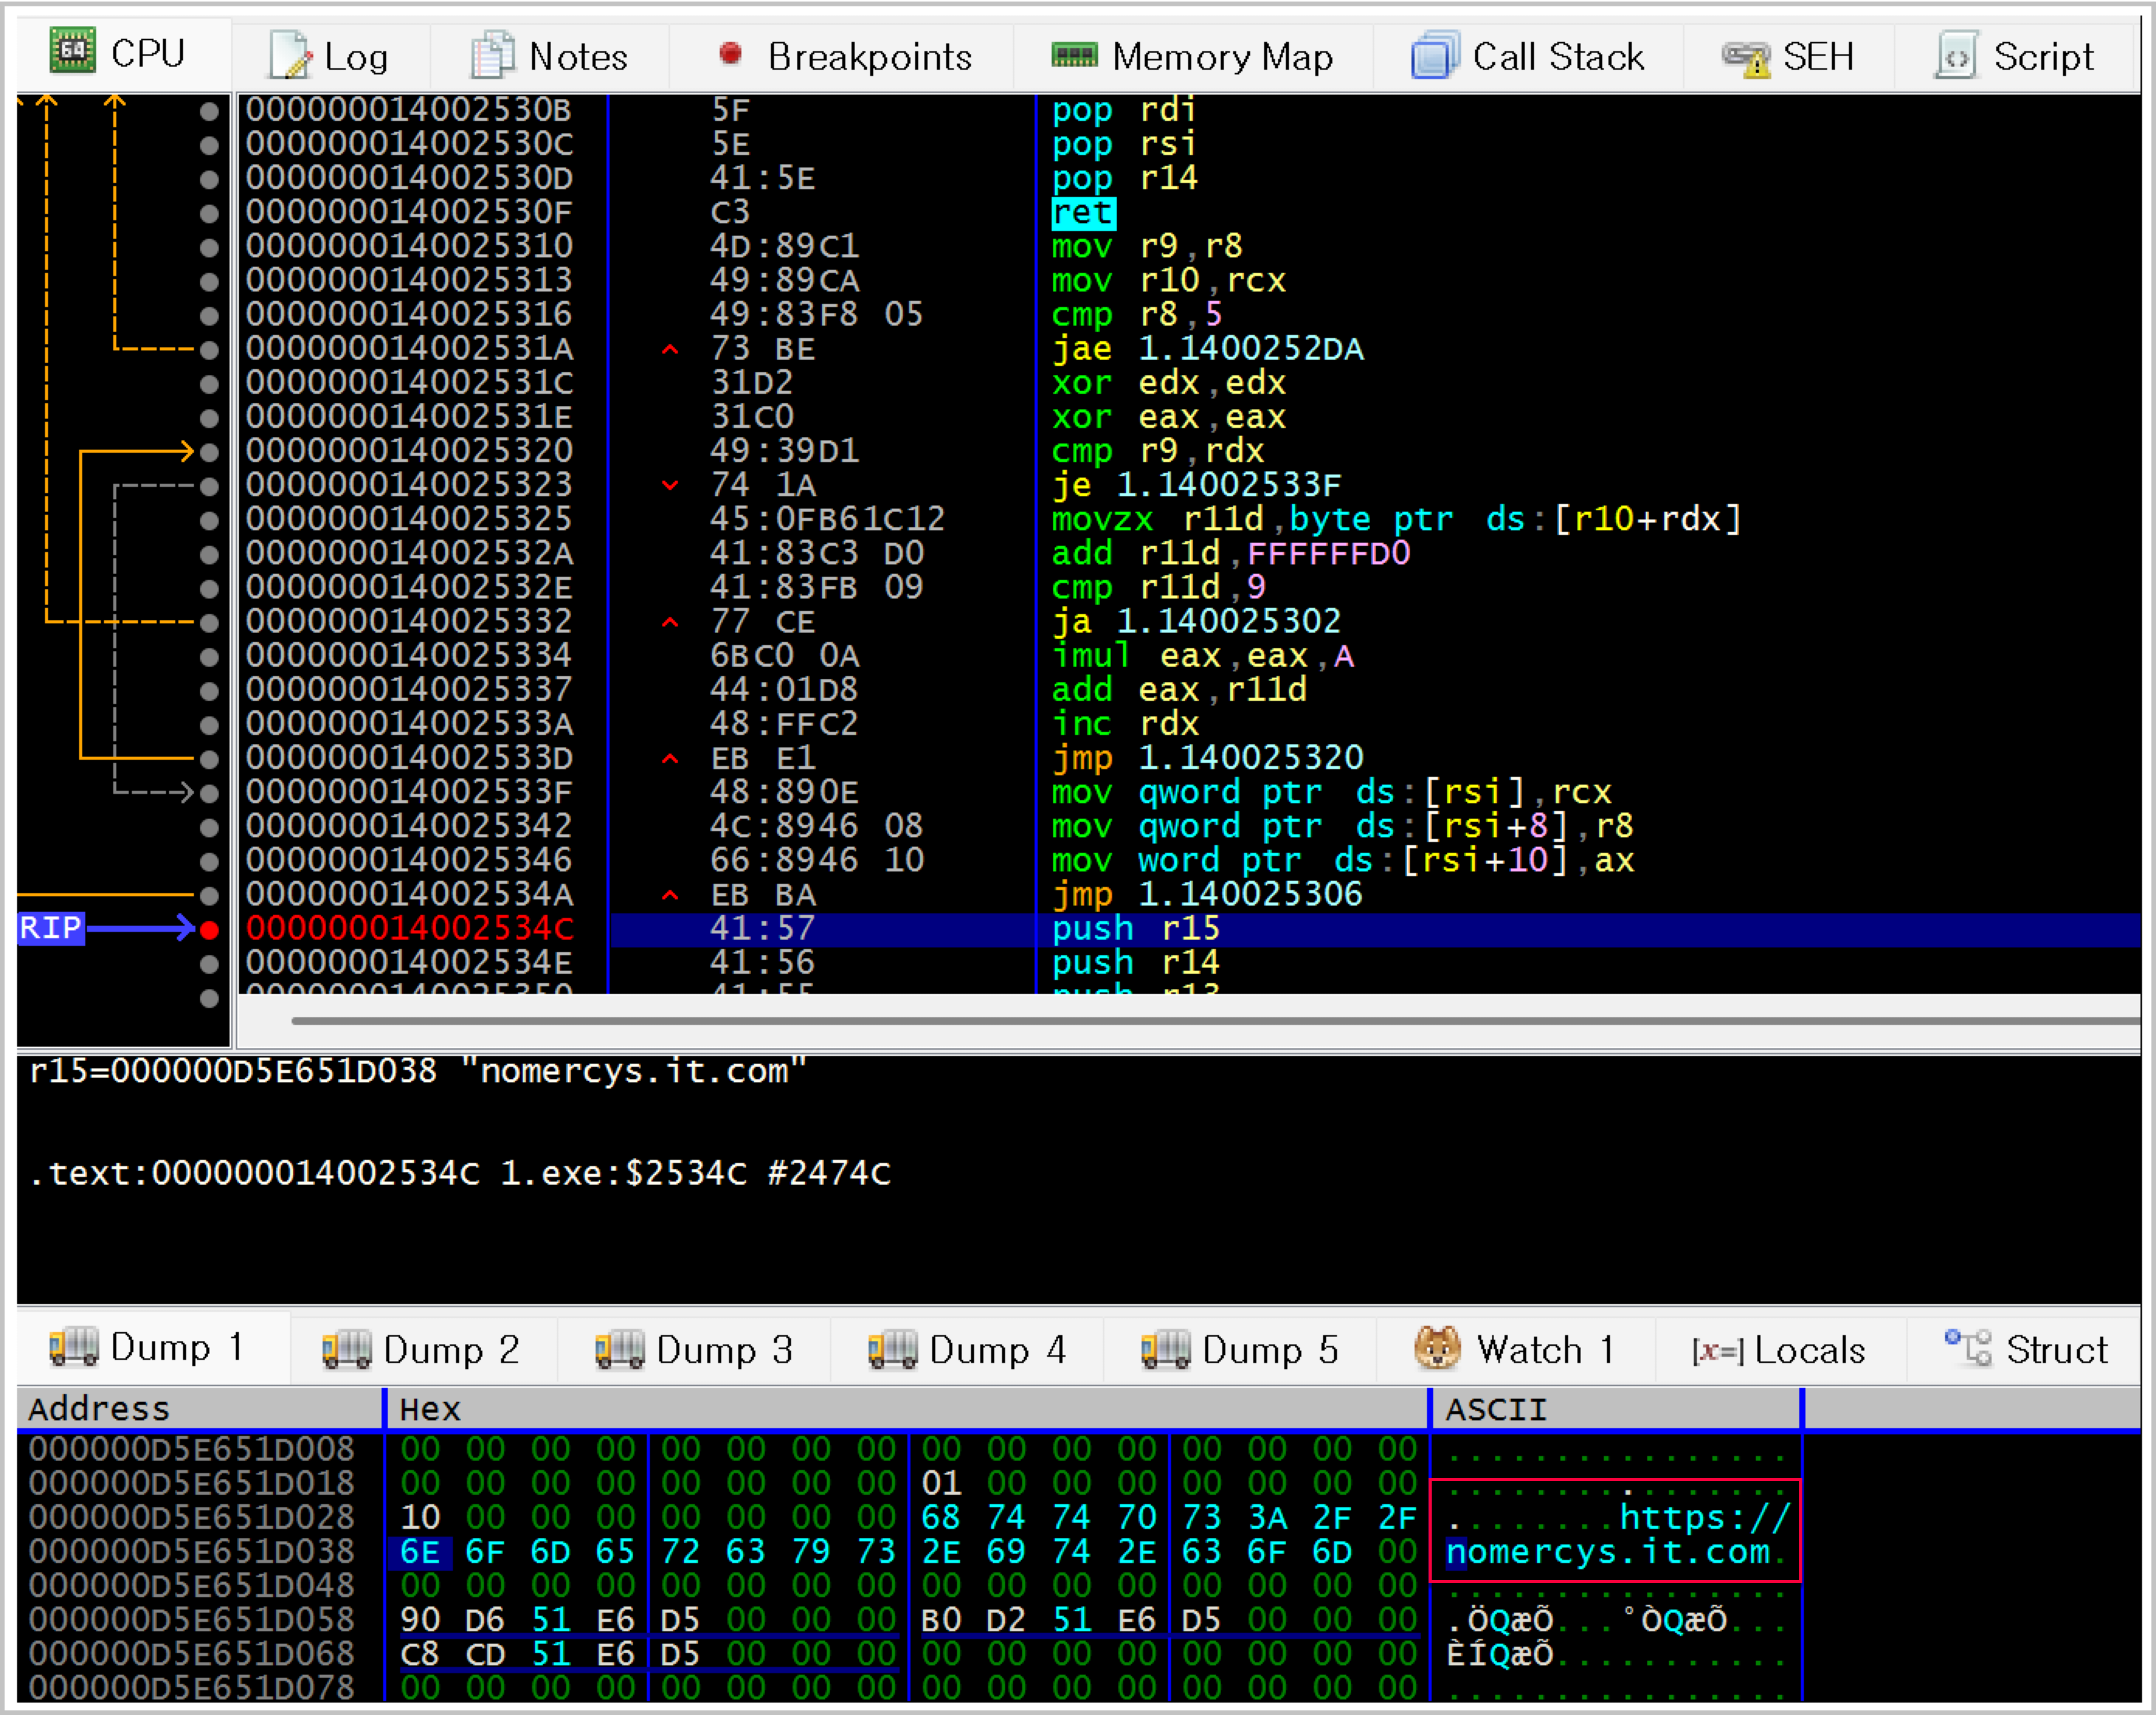Click the red Breakpoints tab icon
Screen dimensions: 2156x1715
click(x=731, y=53)
